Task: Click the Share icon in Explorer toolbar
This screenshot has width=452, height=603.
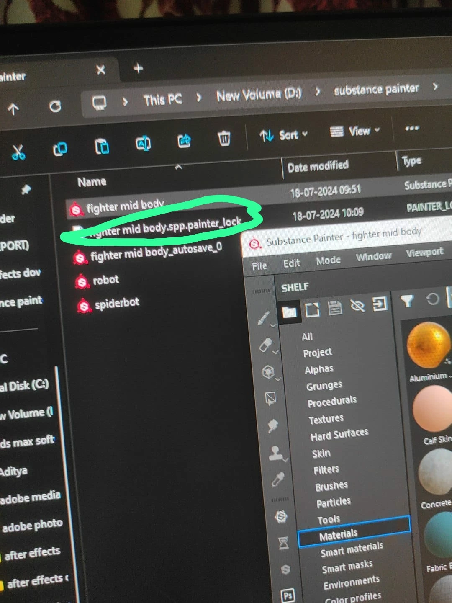Action: [x=184, y=141]
